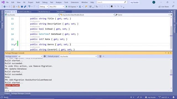Open the Solution Explorer side tab
Image resolution: width=177 pixels, height=99 pixels.
coord(175,16)
